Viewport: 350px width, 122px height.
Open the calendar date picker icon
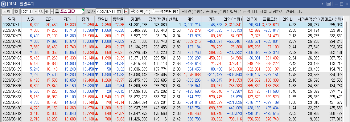coord(119,11)
